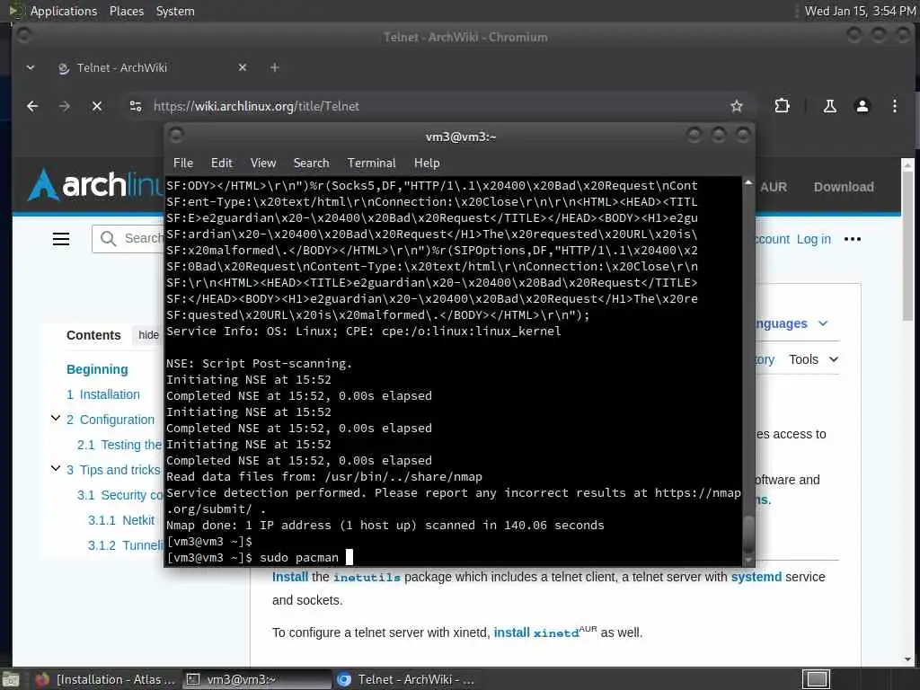Click the URL in the address bar
920x690 pixels.
[256, 106]
